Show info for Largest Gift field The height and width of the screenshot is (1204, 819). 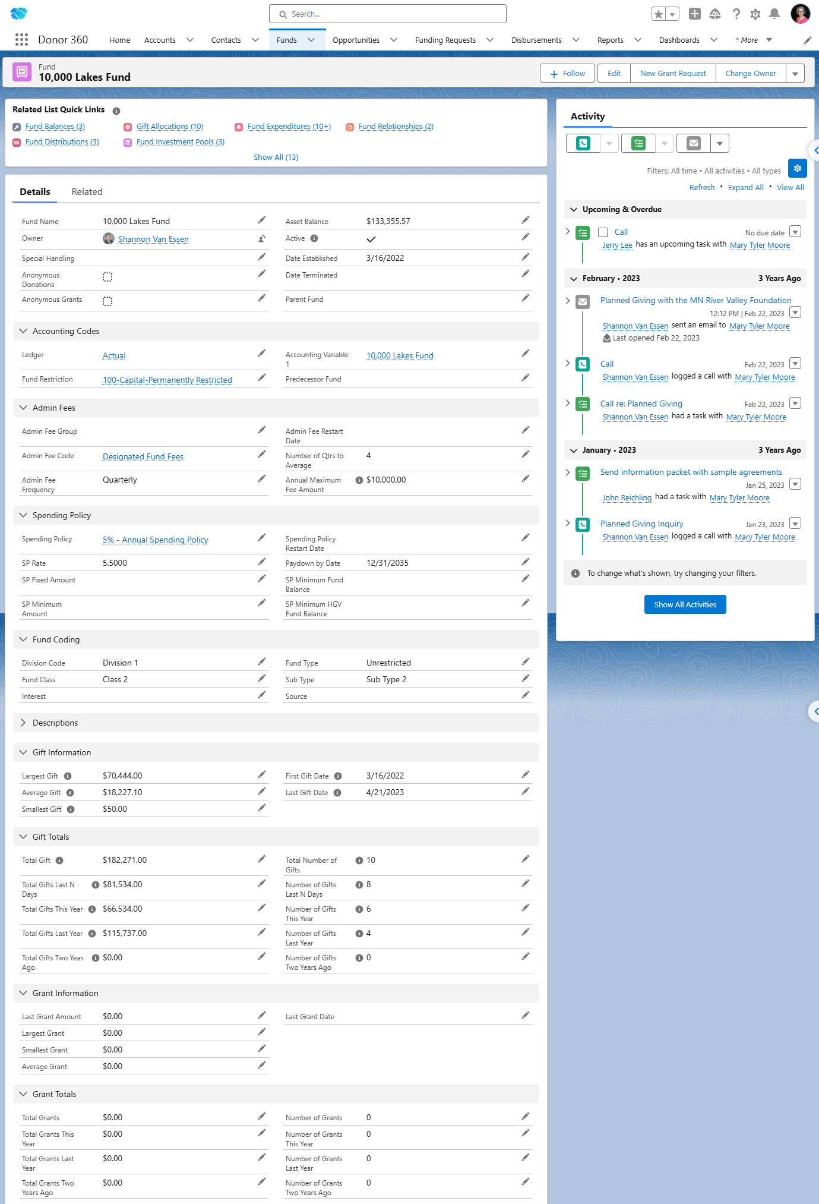point(68,776)
